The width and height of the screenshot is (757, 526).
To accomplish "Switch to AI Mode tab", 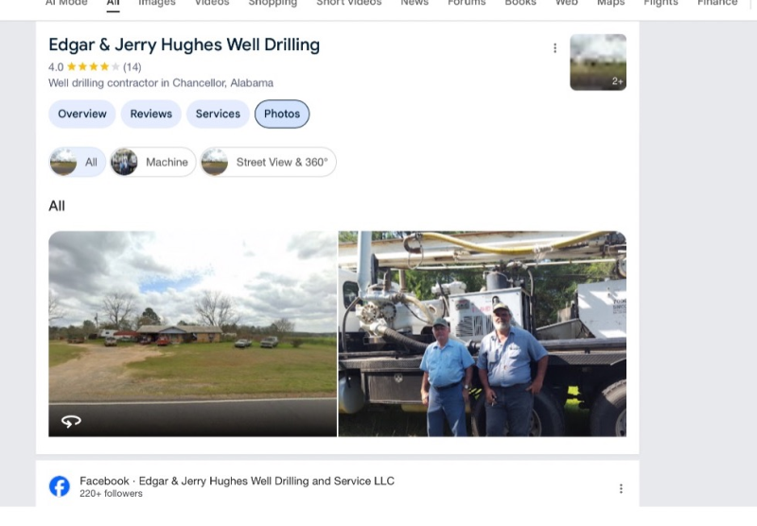I will pos(66,3).
